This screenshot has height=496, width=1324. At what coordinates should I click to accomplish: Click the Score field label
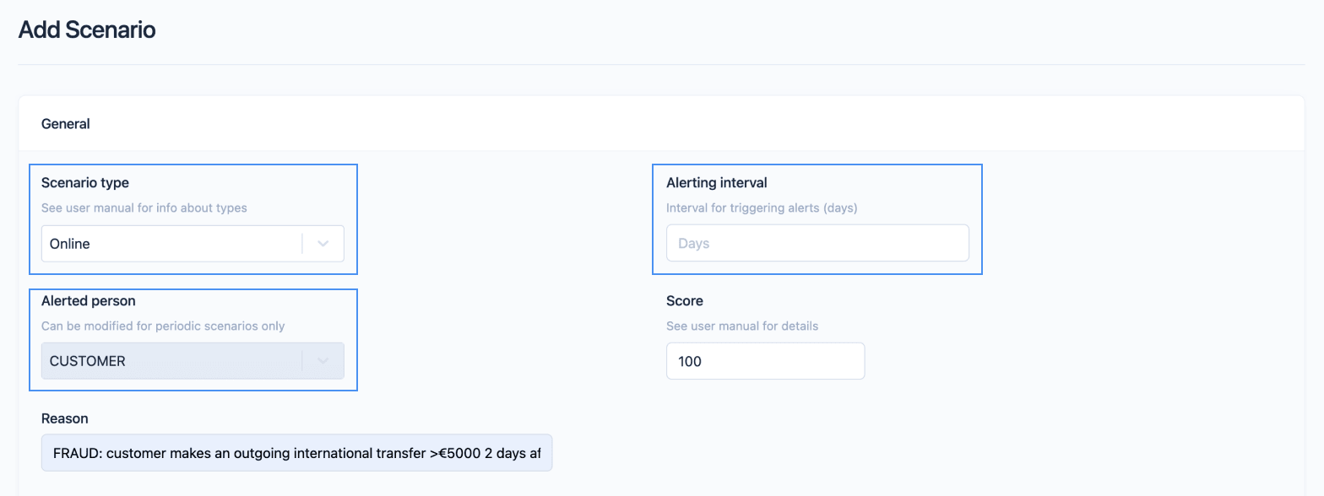click(x=684, y=300)
